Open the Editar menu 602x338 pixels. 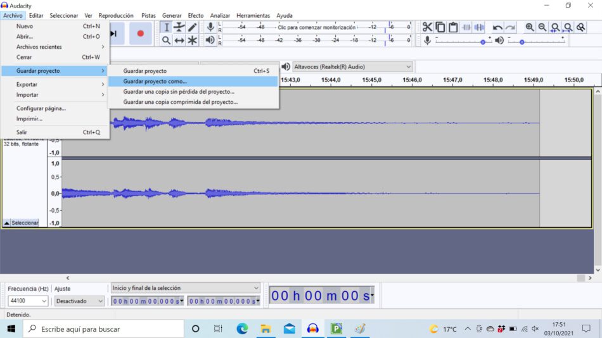36,15
